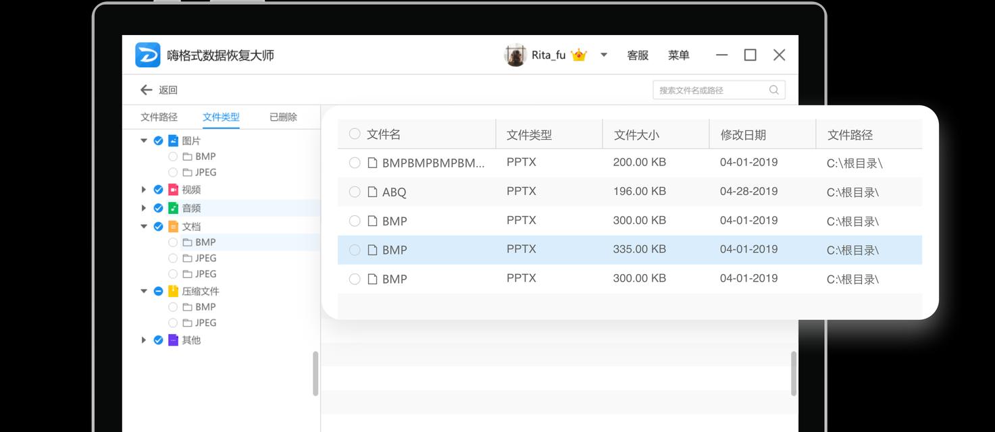Open the account dropdown arrow beside Rita_fu
The image size is (995, 432).
coord(604,55)
